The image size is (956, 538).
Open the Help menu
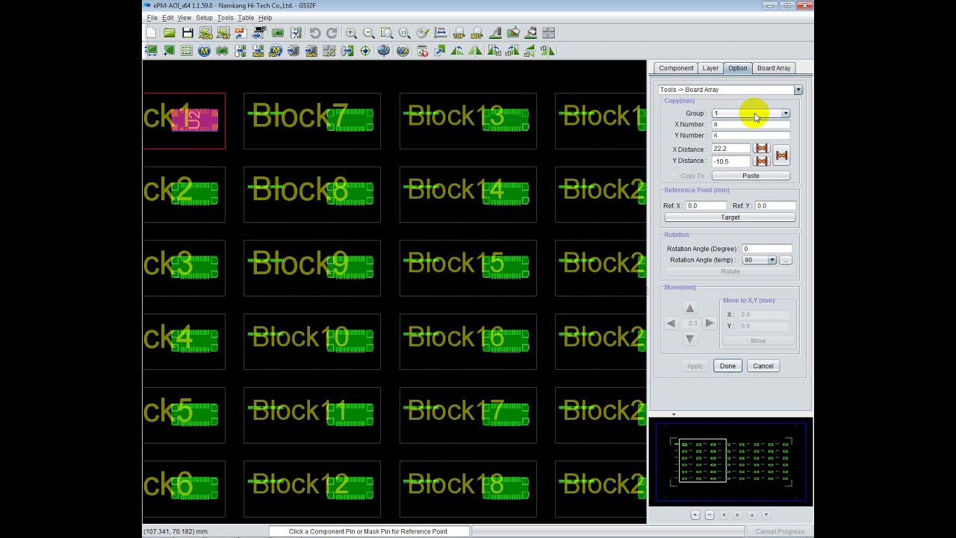click(265, 18)
